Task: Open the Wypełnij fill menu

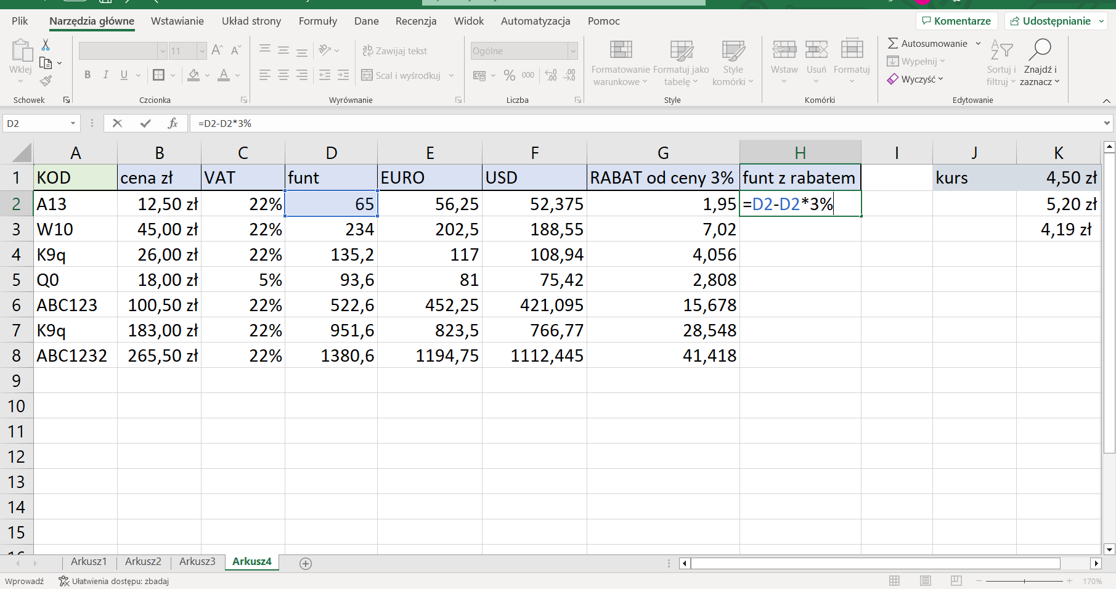Action: tap(916, 61)
